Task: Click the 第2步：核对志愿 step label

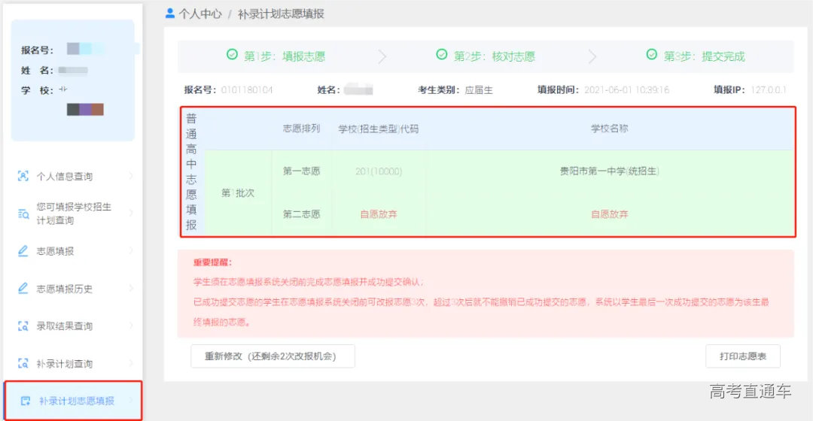Action: coord(494,56)
